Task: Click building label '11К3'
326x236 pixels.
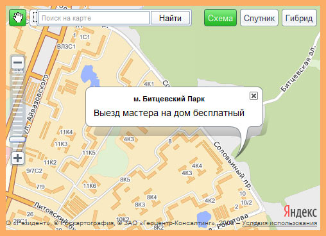Action: point(61,144)
